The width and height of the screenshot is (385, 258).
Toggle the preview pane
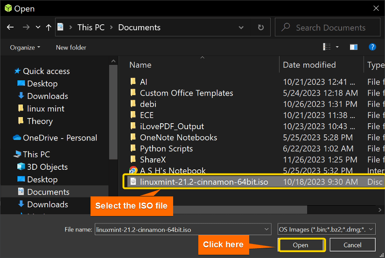tap(354, 47)
